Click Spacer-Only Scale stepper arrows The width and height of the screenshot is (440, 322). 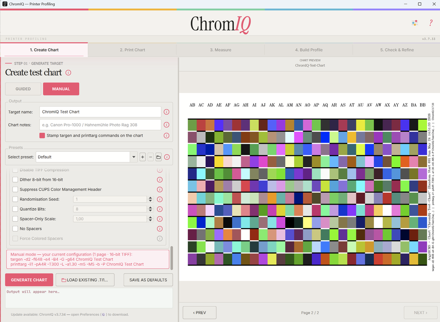[150, 219]
